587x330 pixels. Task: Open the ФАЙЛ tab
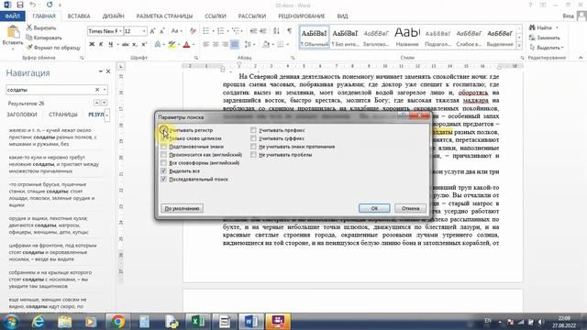pyautogui.click(x=12, y=16)
